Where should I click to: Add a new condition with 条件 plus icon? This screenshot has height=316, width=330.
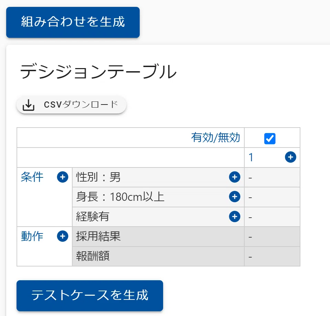63,177
